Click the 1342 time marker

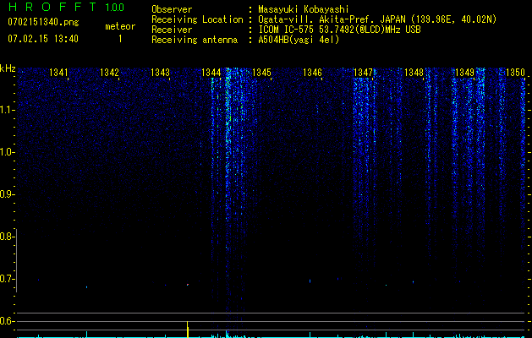pos(109,73)
